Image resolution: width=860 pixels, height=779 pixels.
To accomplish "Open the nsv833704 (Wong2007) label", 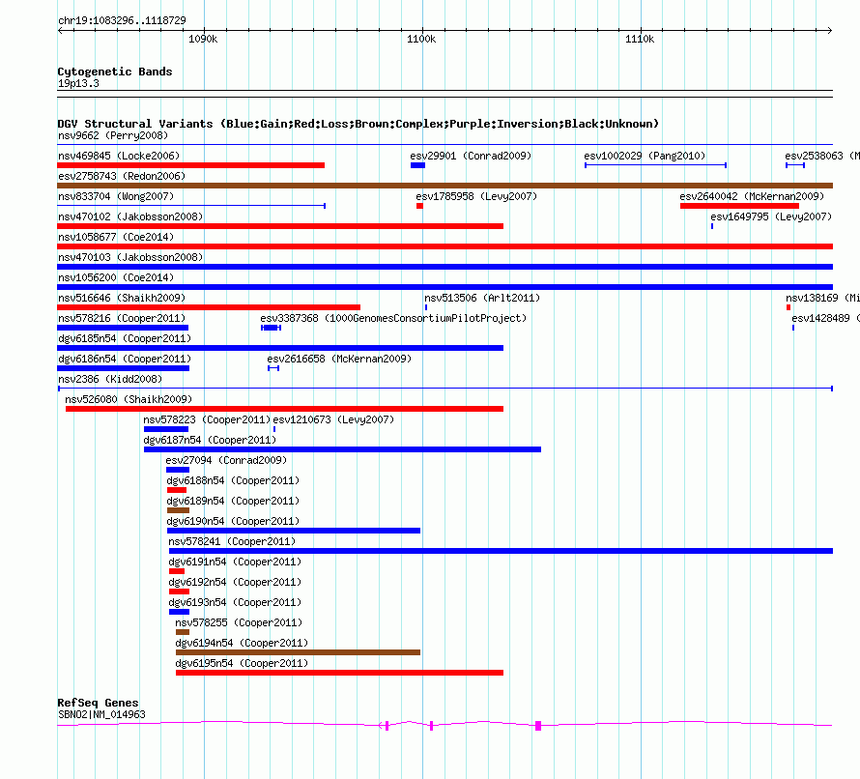I will tap(116, 196).
